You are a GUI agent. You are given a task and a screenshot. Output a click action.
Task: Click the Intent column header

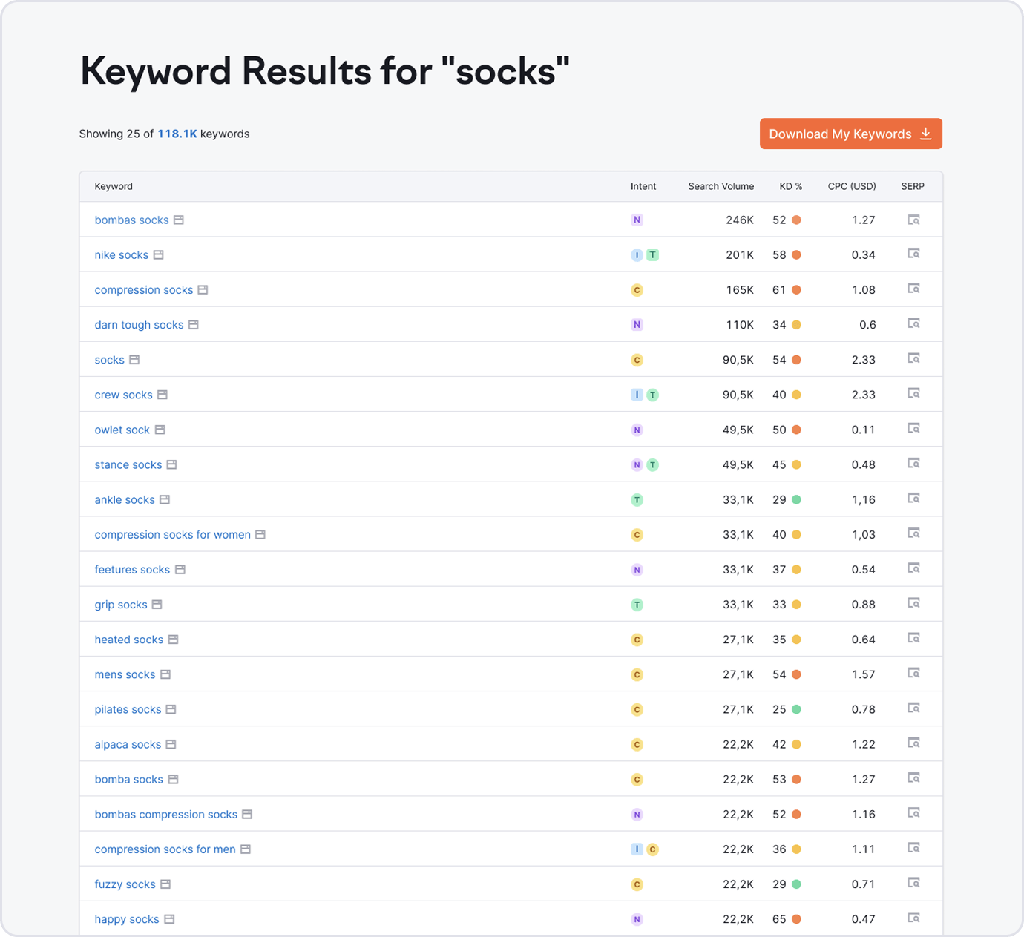643,186
